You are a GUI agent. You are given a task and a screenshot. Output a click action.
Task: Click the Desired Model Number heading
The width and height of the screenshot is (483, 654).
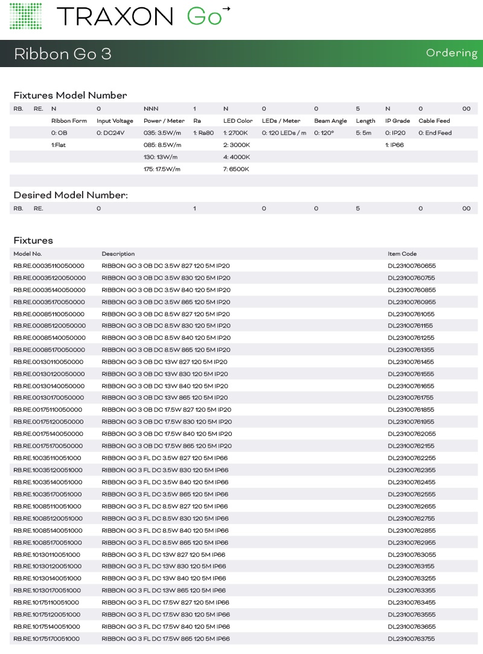71,195
